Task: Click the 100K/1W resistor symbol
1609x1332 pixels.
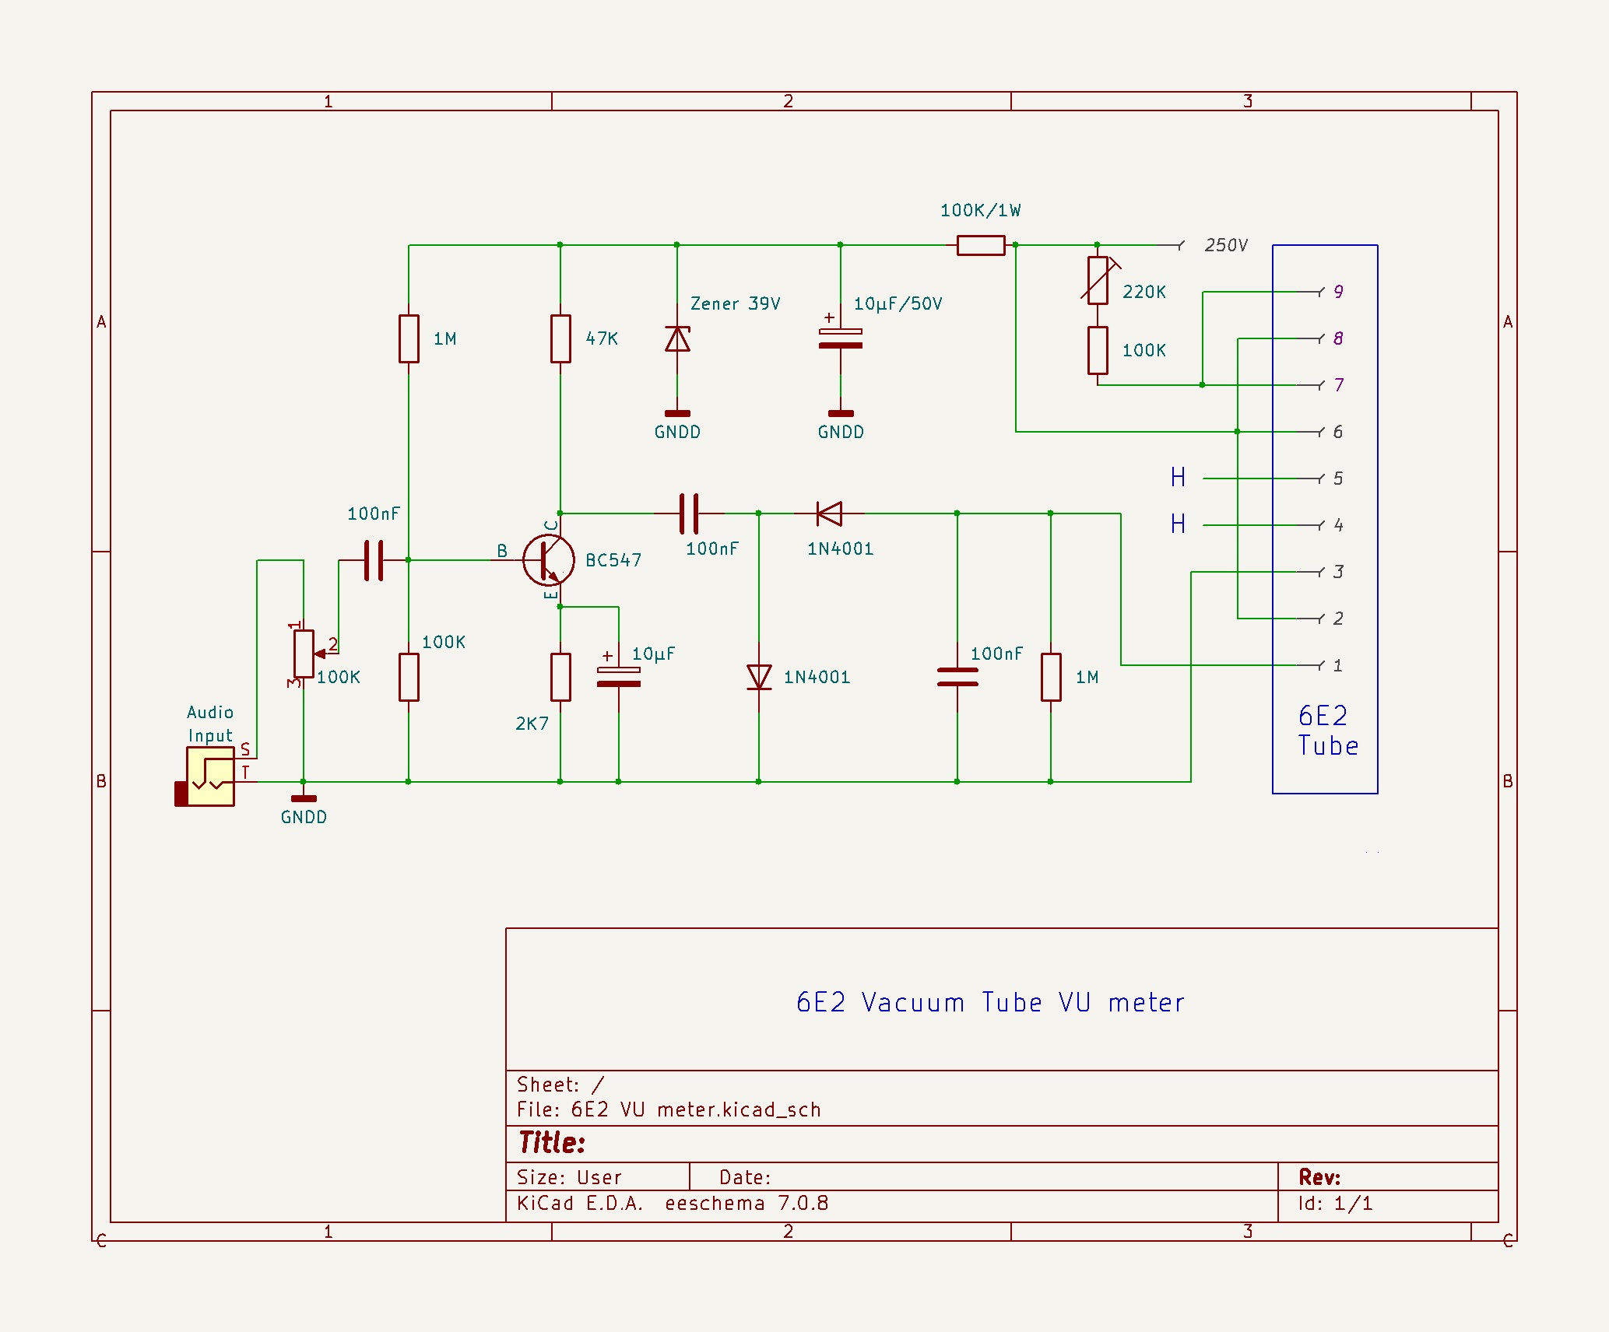Action: [x=981, y=245]
